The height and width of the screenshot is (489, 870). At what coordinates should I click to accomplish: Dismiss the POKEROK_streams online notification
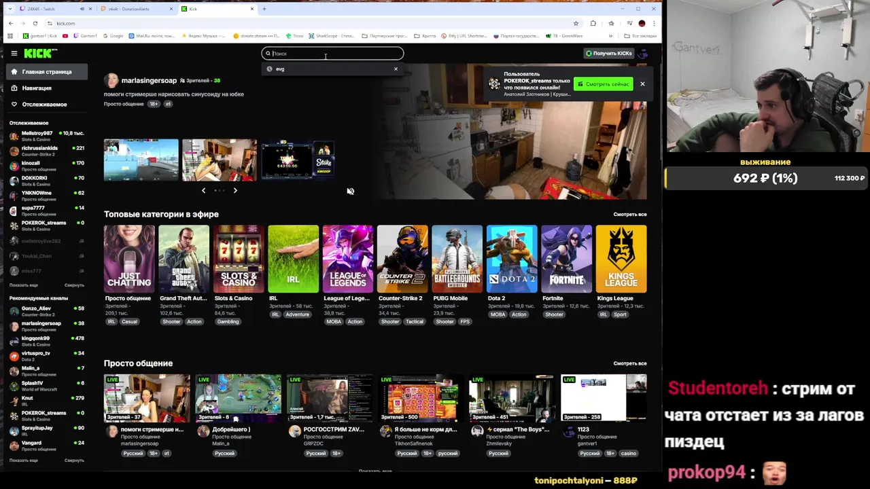pyautogui.click(x=642, y=84)
